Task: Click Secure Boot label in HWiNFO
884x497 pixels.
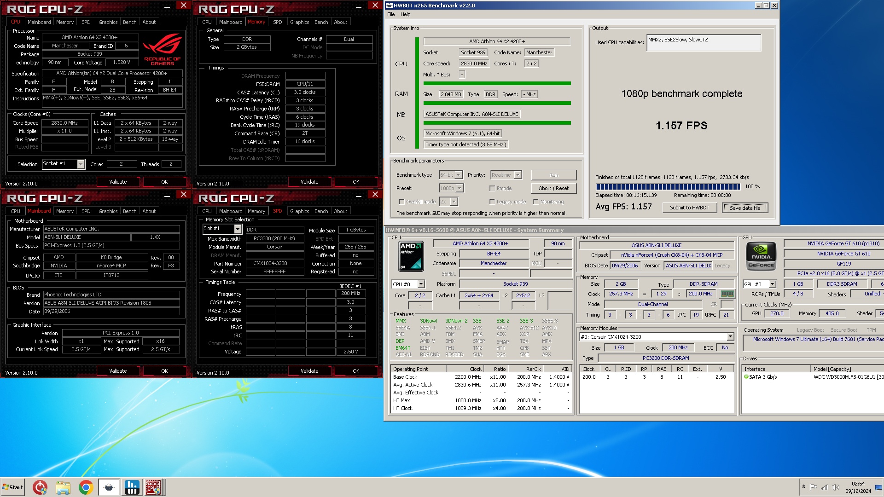Action: (x=843, y=330)
